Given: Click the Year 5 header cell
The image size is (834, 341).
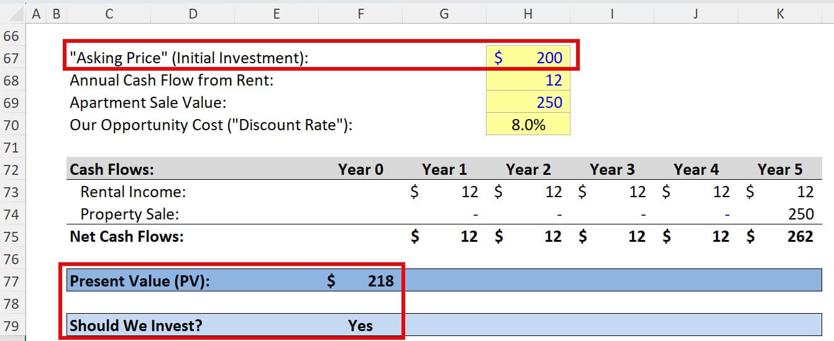Looking at the screenshot, I should point(780,170).
